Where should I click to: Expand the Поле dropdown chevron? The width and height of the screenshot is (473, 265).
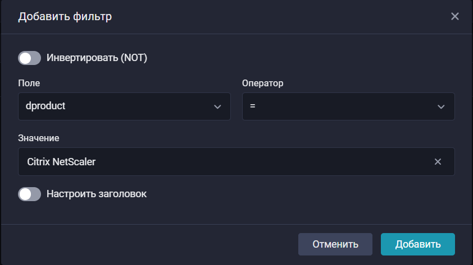click(217, 107)
